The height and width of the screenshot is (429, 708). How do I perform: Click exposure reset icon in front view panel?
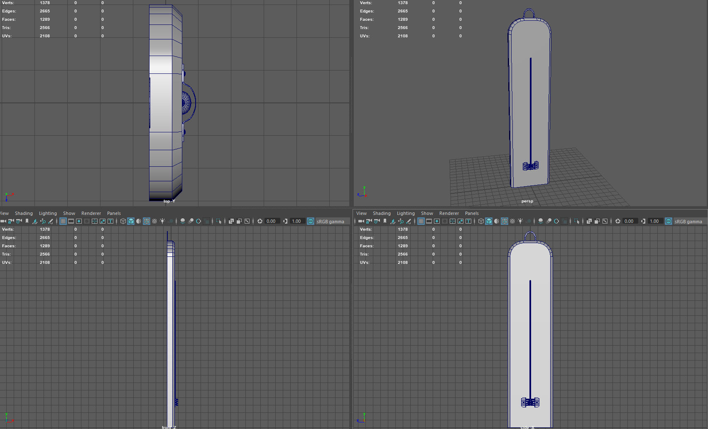click(x=260, y=221)
